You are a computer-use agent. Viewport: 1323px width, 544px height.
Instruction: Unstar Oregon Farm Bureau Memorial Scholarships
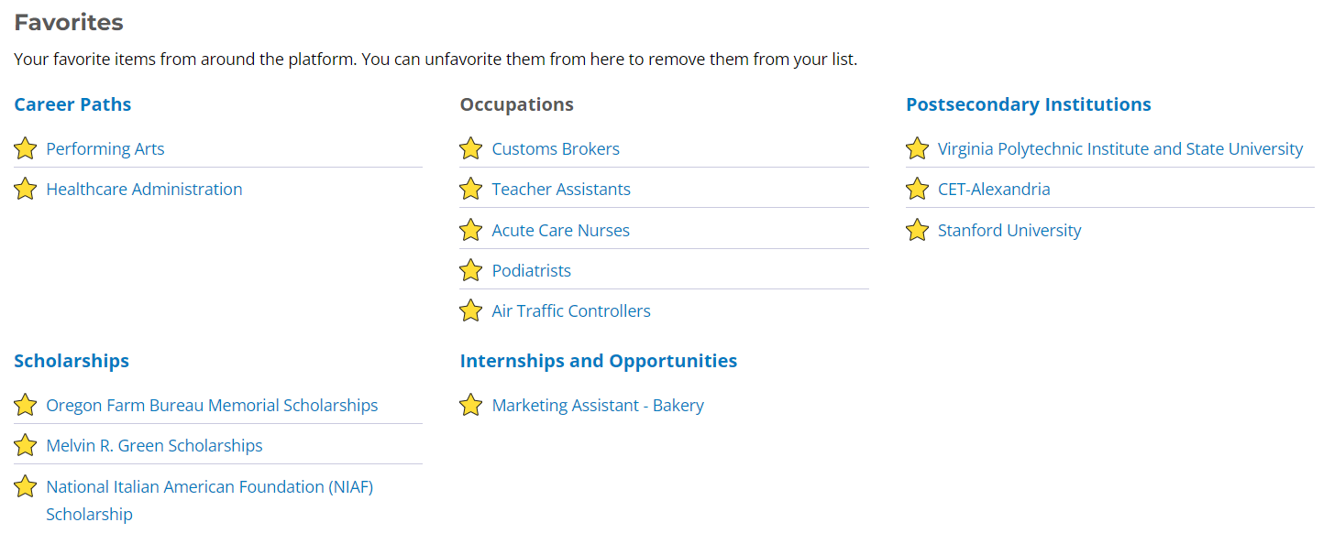click(26, 405)
